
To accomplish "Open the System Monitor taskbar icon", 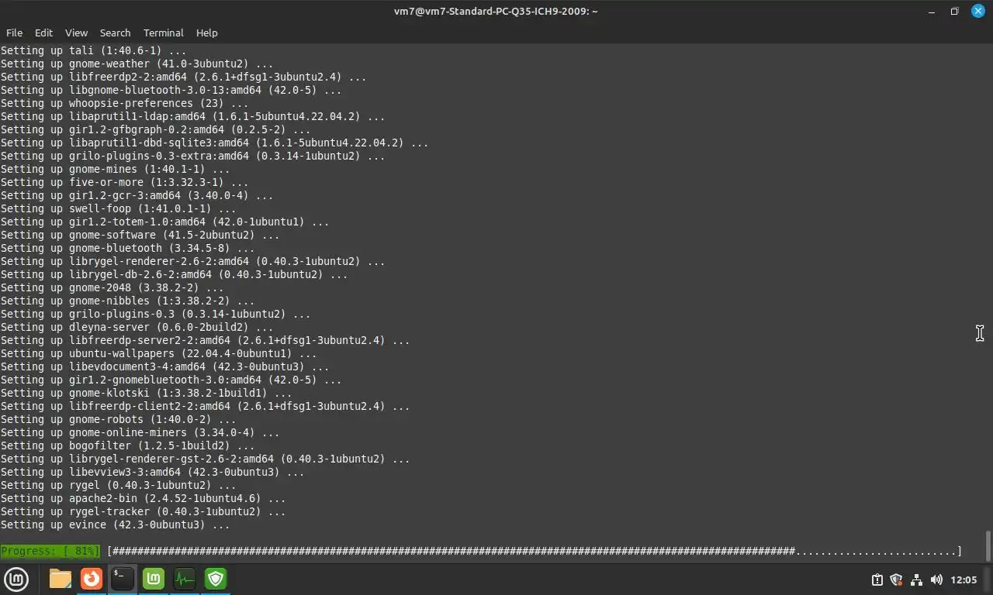I will tap(185, 579).
